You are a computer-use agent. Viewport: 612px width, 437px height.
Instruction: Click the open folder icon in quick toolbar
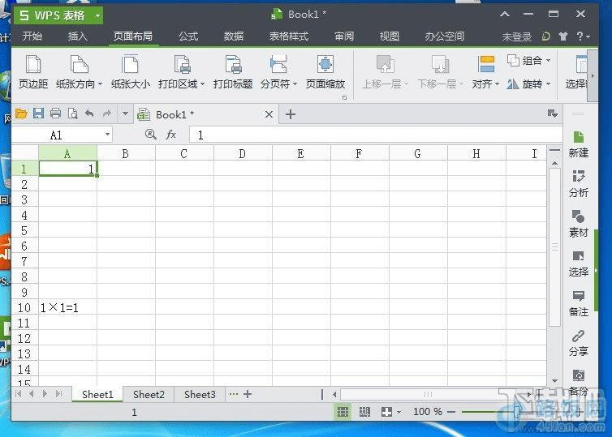point(21,114)
